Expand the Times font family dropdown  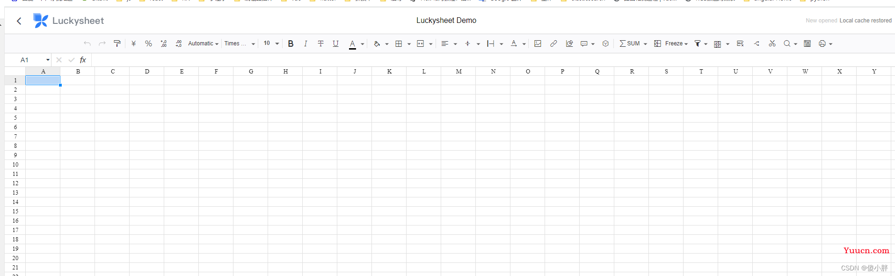click(x=240, y=44)
